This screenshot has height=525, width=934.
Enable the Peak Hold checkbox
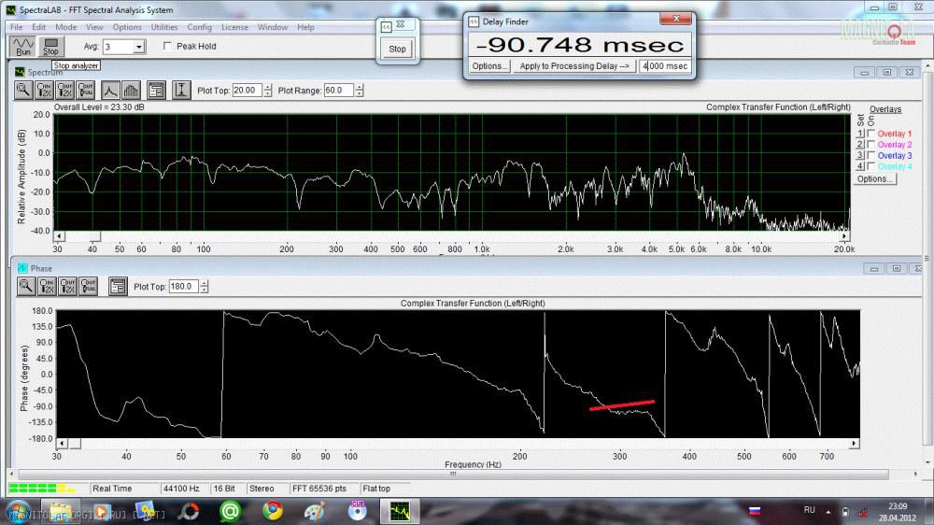(x=168, y=46)
